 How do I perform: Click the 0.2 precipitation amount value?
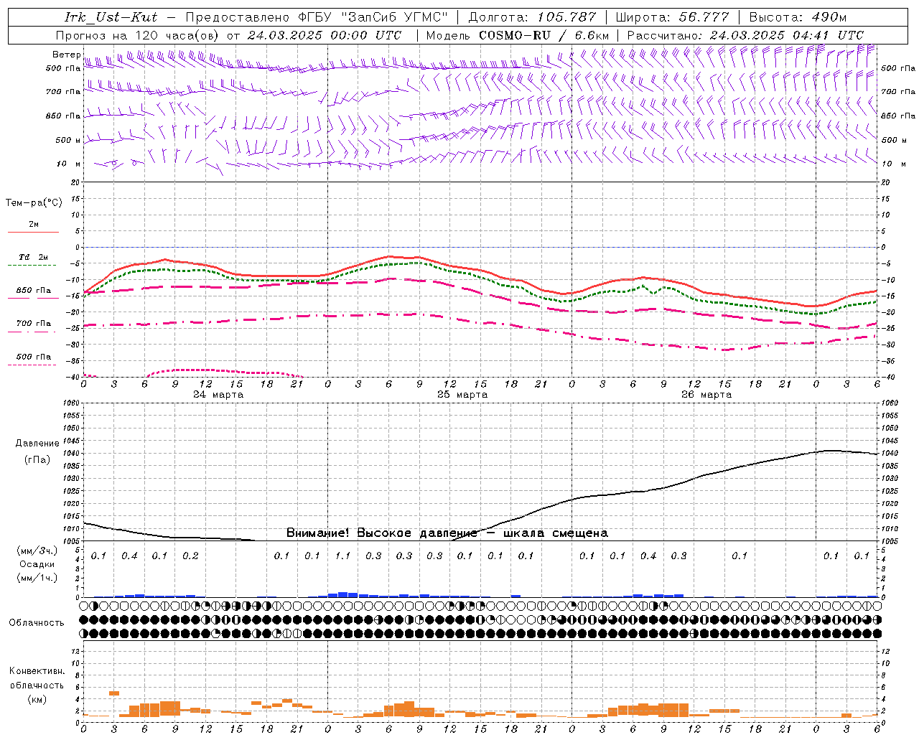(x=190, y=556)
